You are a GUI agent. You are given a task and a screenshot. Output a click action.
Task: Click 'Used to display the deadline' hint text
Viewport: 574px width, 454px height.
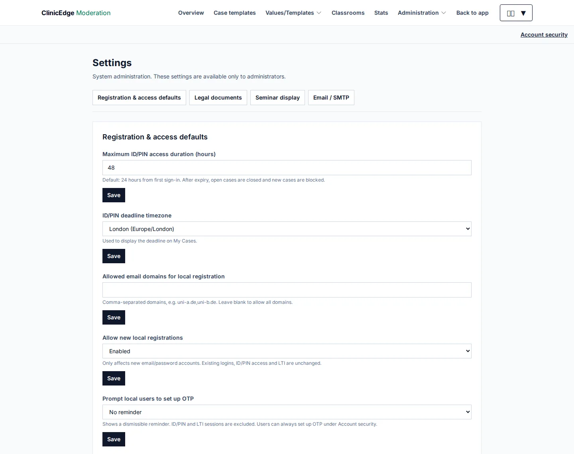point(149,241)
